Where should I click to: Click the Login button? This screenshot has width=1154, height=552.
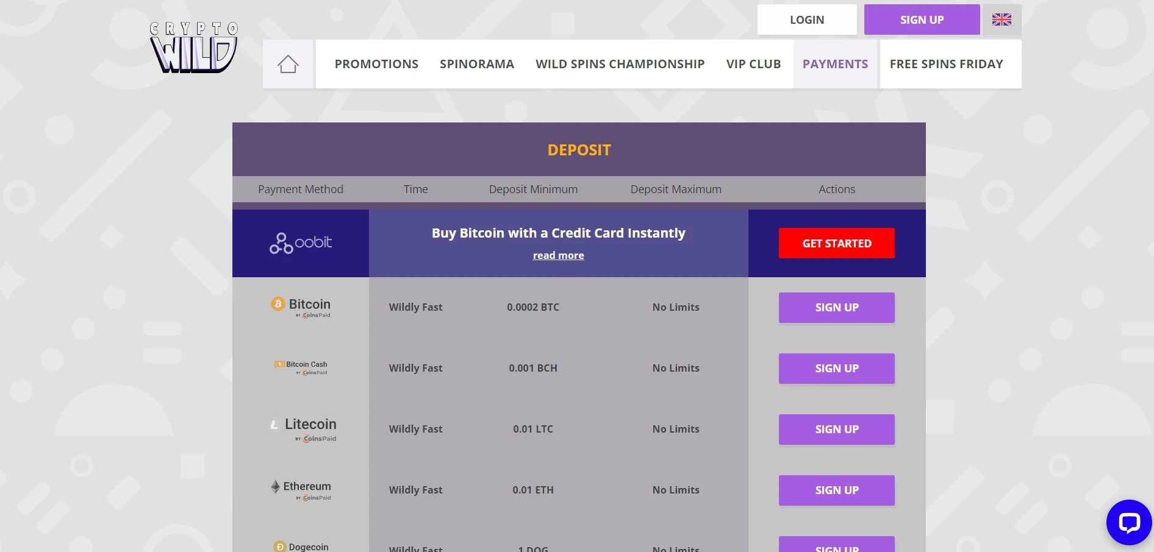tap(807, 19)
